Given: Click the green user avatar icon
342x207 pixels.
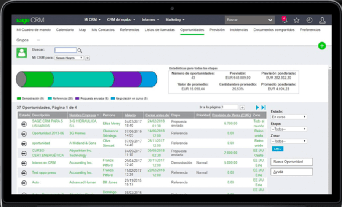Looking at the screenshot, I should [22, 53].
